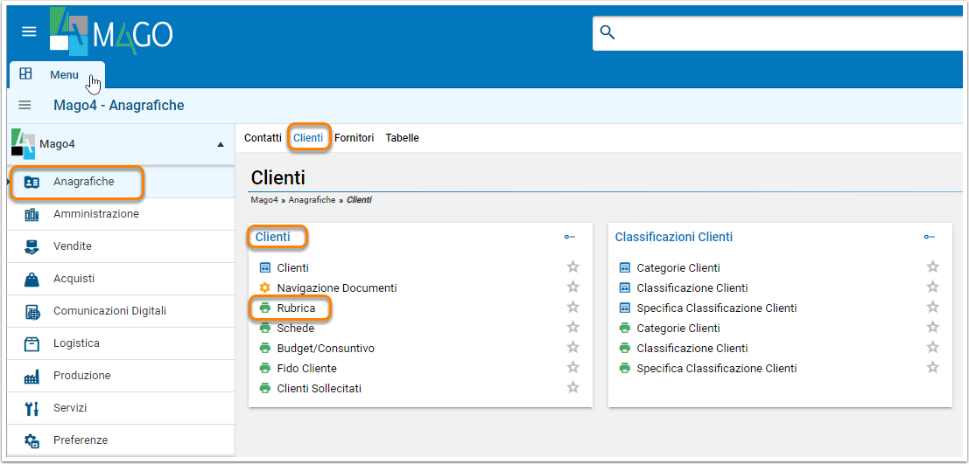Screen dimensions: 969x464
Task: Select the Preferenze gear icon
Action: [x=32, y=440]
